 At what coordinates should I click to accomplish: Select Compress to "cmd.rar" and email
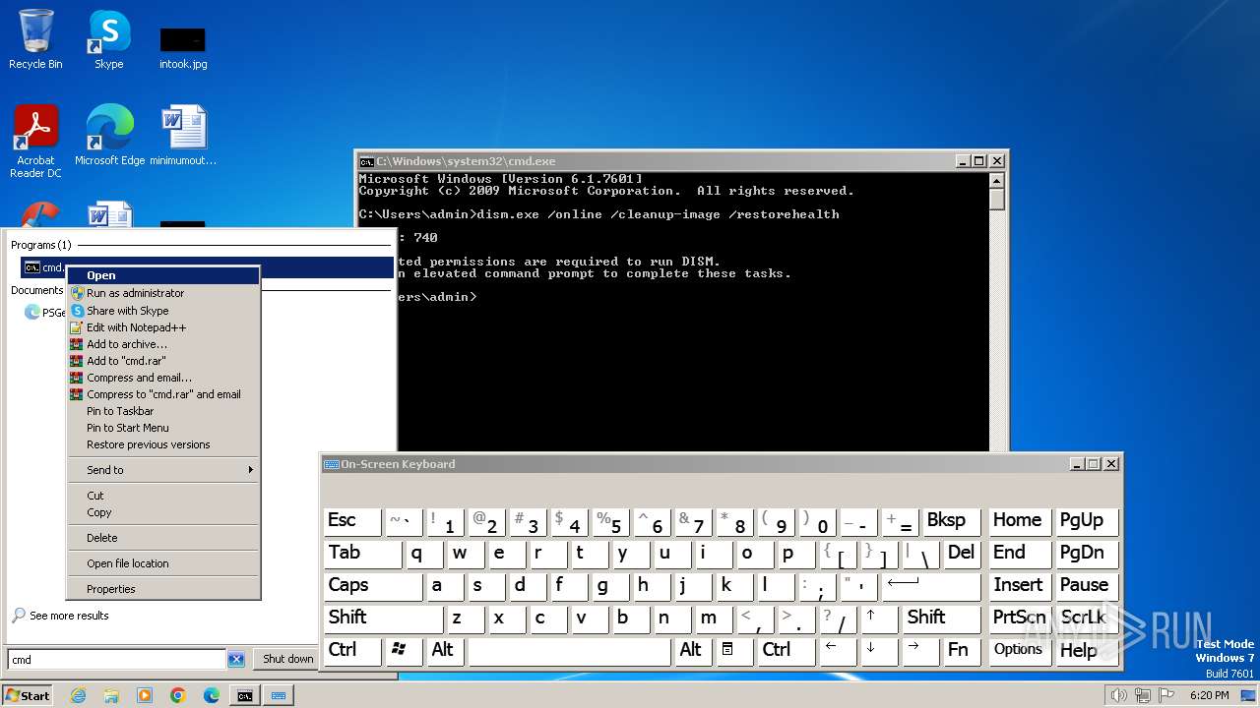coord(162,393)
